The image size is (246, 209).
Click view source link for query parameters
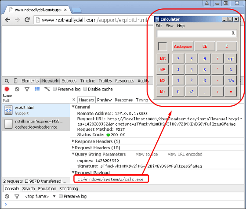(147, 154)
